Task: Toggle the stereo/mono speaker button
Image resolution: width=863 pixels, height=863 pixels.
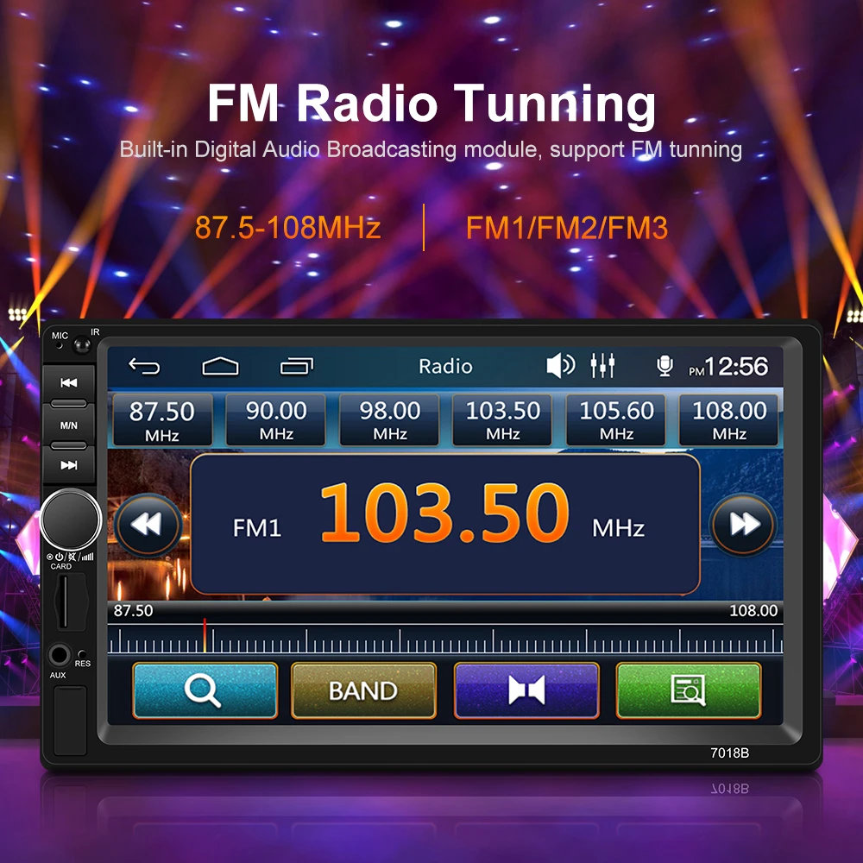Action: tap(526, 690)
